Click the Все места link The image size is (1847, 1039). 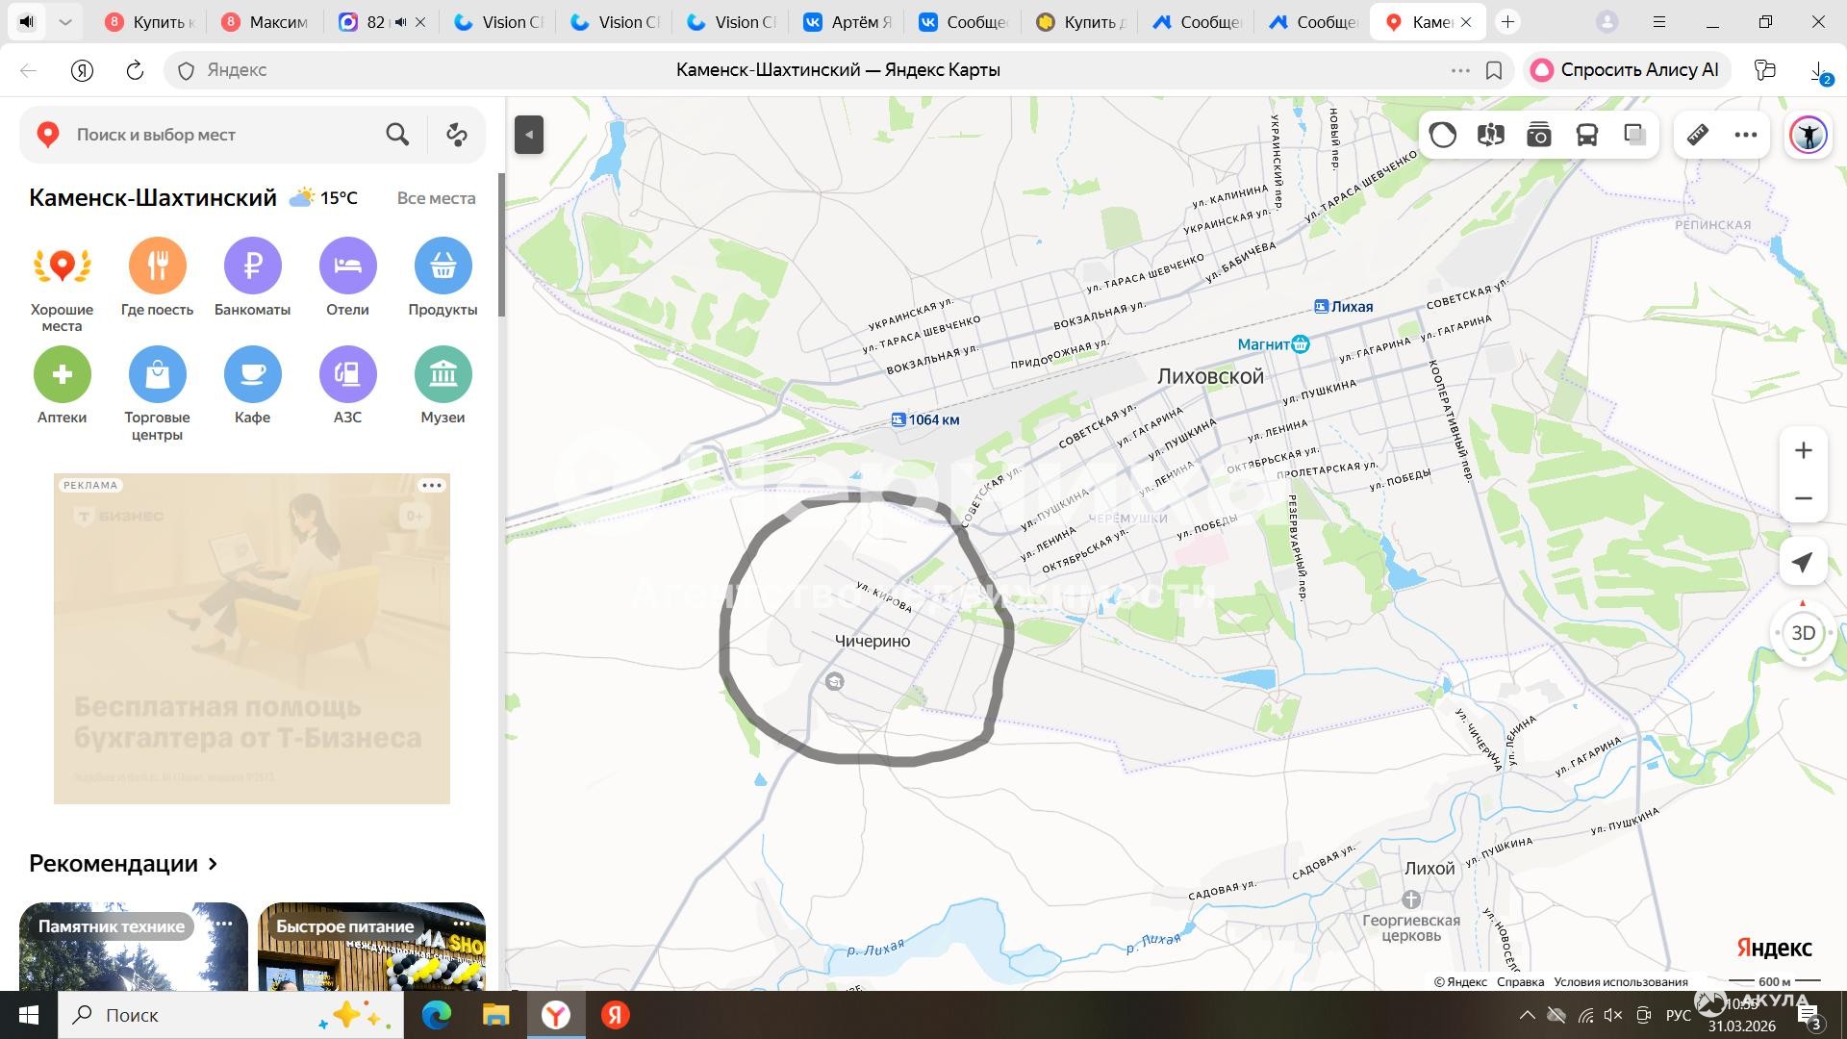(436, 198)
